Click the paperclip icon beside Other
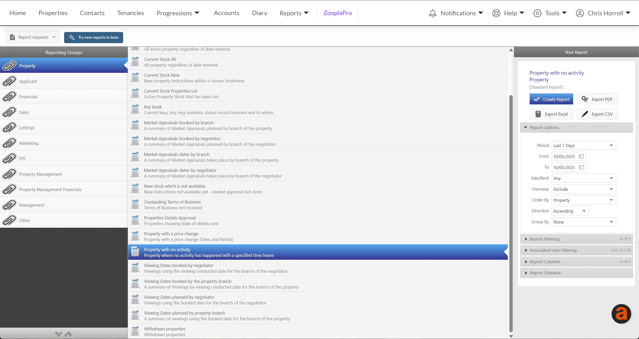Viewport: 639px width, 339px height. pos(9,220)
